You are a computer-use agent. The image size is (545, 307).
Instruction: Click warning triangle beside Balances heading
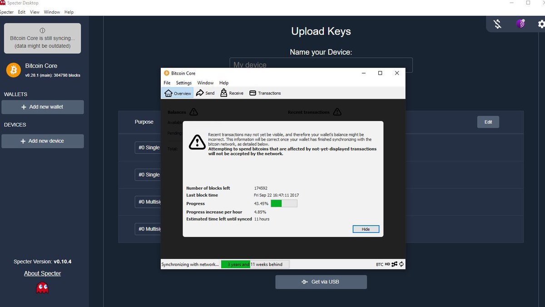click(x=193, y=111)
